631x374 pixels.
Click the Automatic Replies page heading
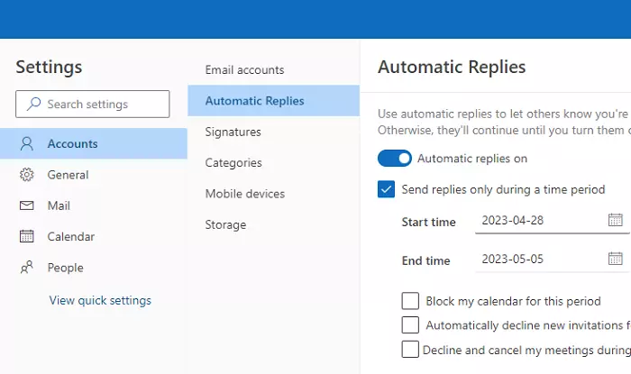[x=452, y=67]
